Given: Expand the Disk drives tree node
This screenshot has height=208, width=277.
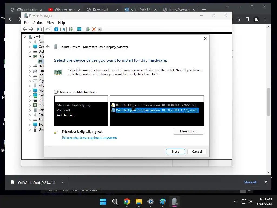Looking at the screenshot, I should pyautogui.click(x=30, y=51).
